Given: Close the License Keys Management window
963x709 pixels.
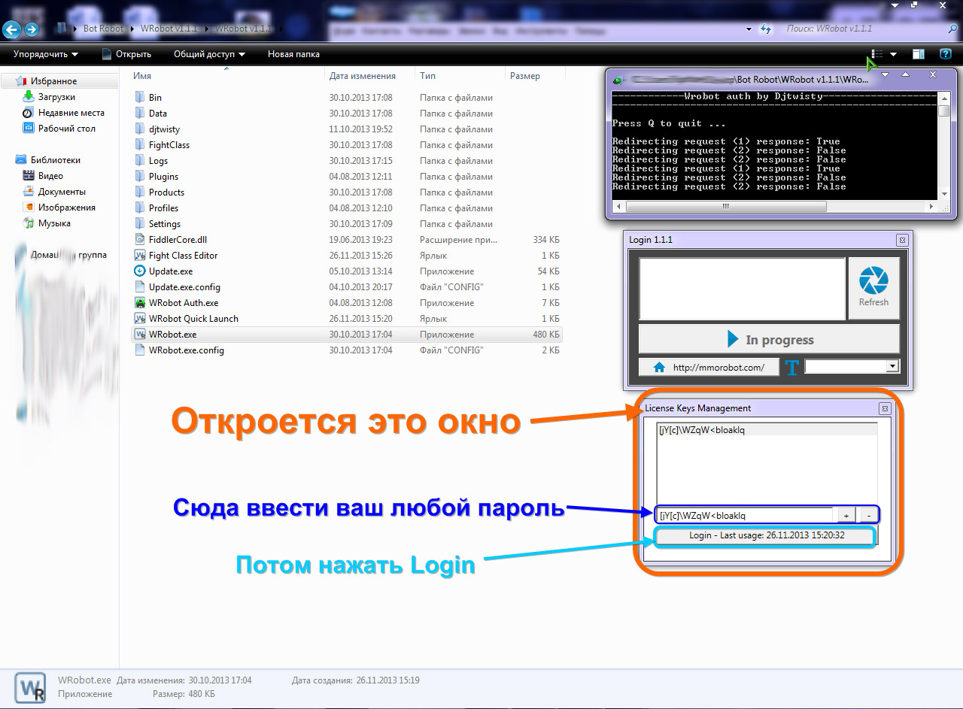Looking at the screenshot, I should (885, 408).
